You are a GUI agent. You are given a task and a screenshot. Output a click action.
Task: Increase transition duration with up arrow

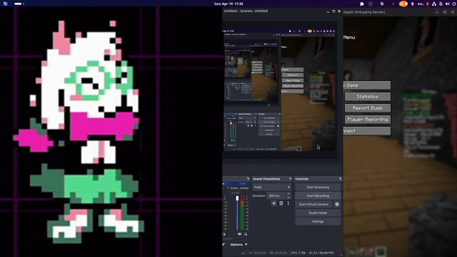[288, 194]
